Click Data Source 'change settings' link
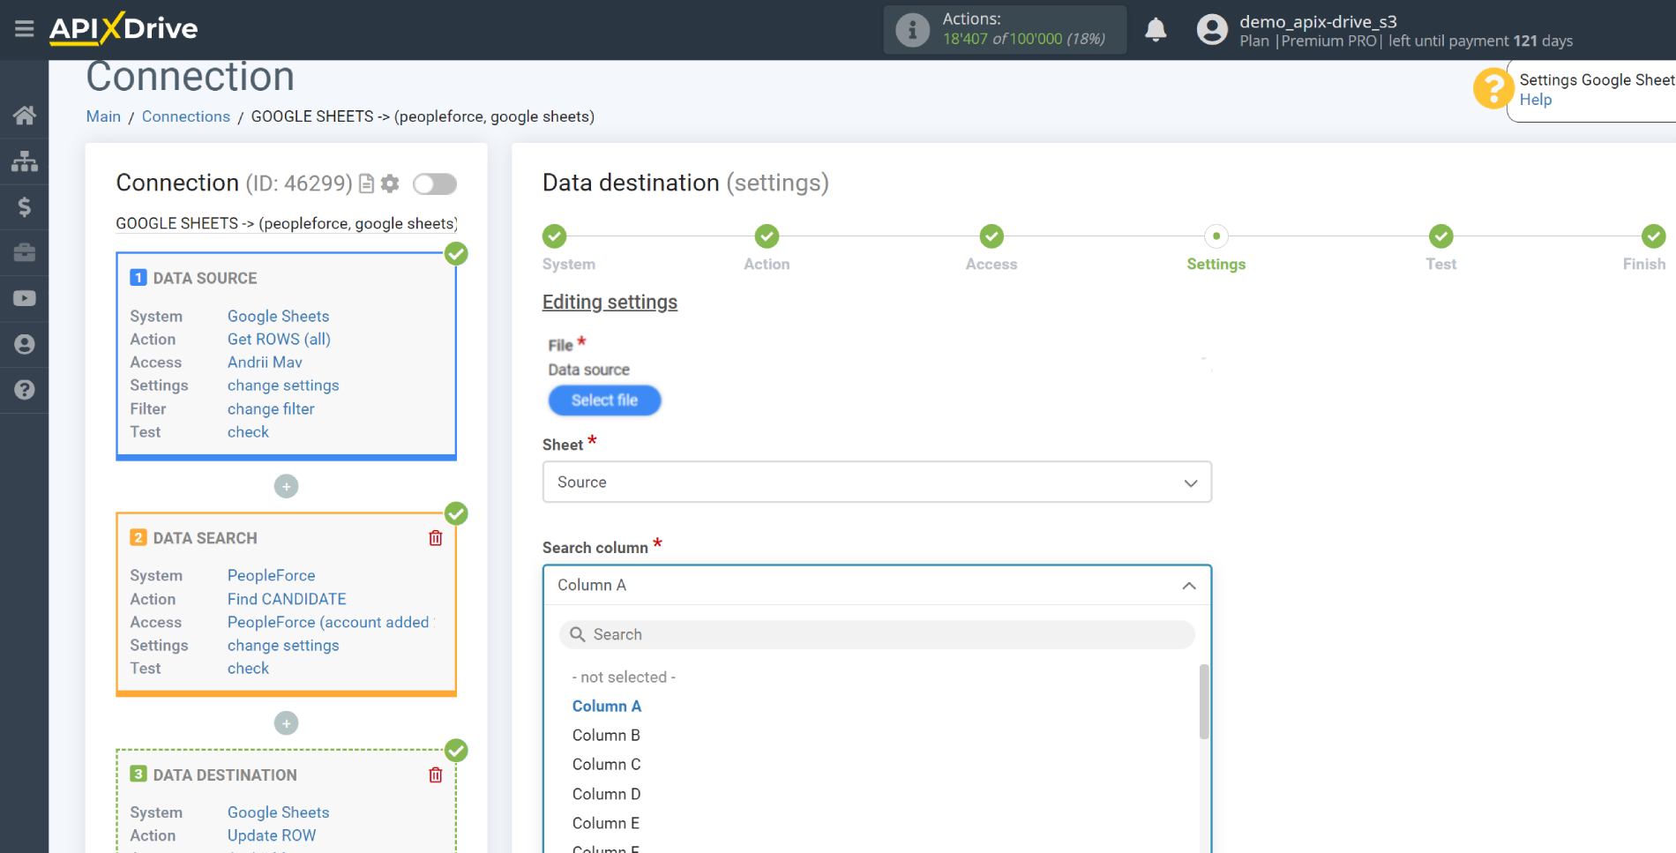The height and width of the screenshot is (853, 1676). click(x=283, y=385)
